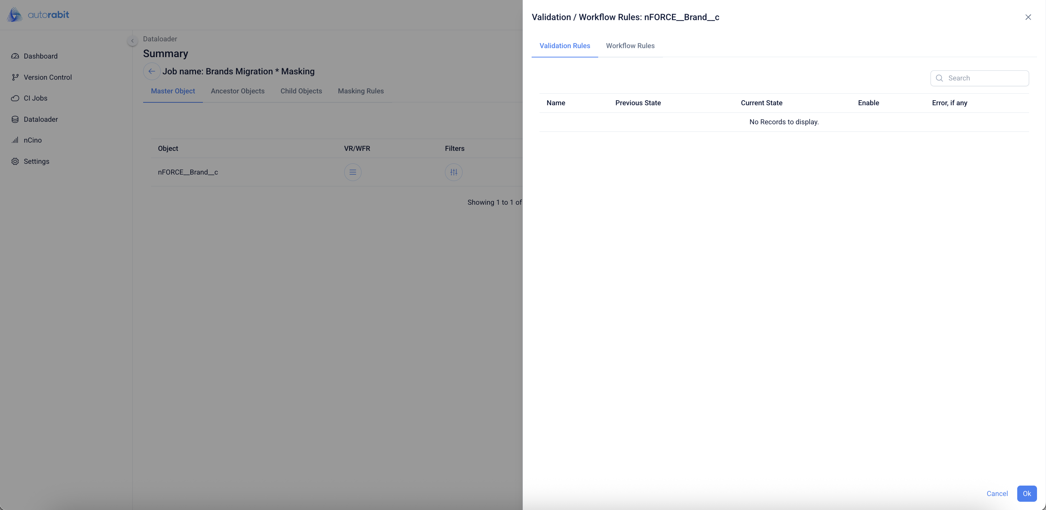
Task: Select the Validation Rules tab
Action: click(x=564, y=46)
